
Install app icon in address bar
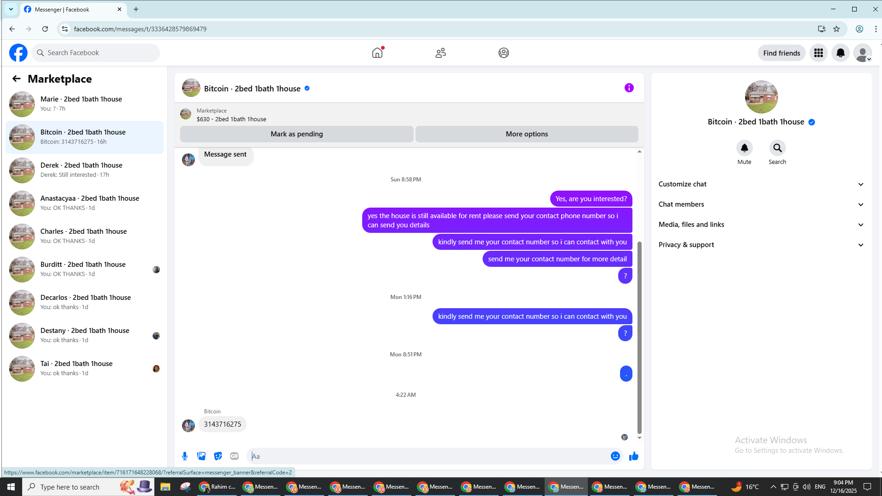point(821,29)
